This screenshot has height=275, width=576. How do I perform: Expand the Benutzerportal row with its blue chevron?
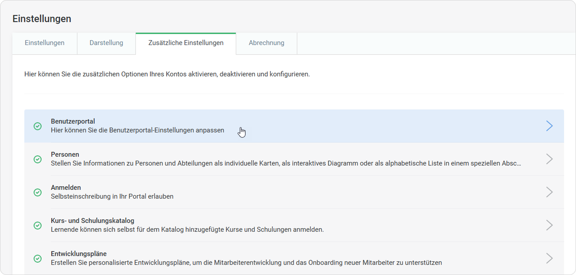(x=549, y=126)
